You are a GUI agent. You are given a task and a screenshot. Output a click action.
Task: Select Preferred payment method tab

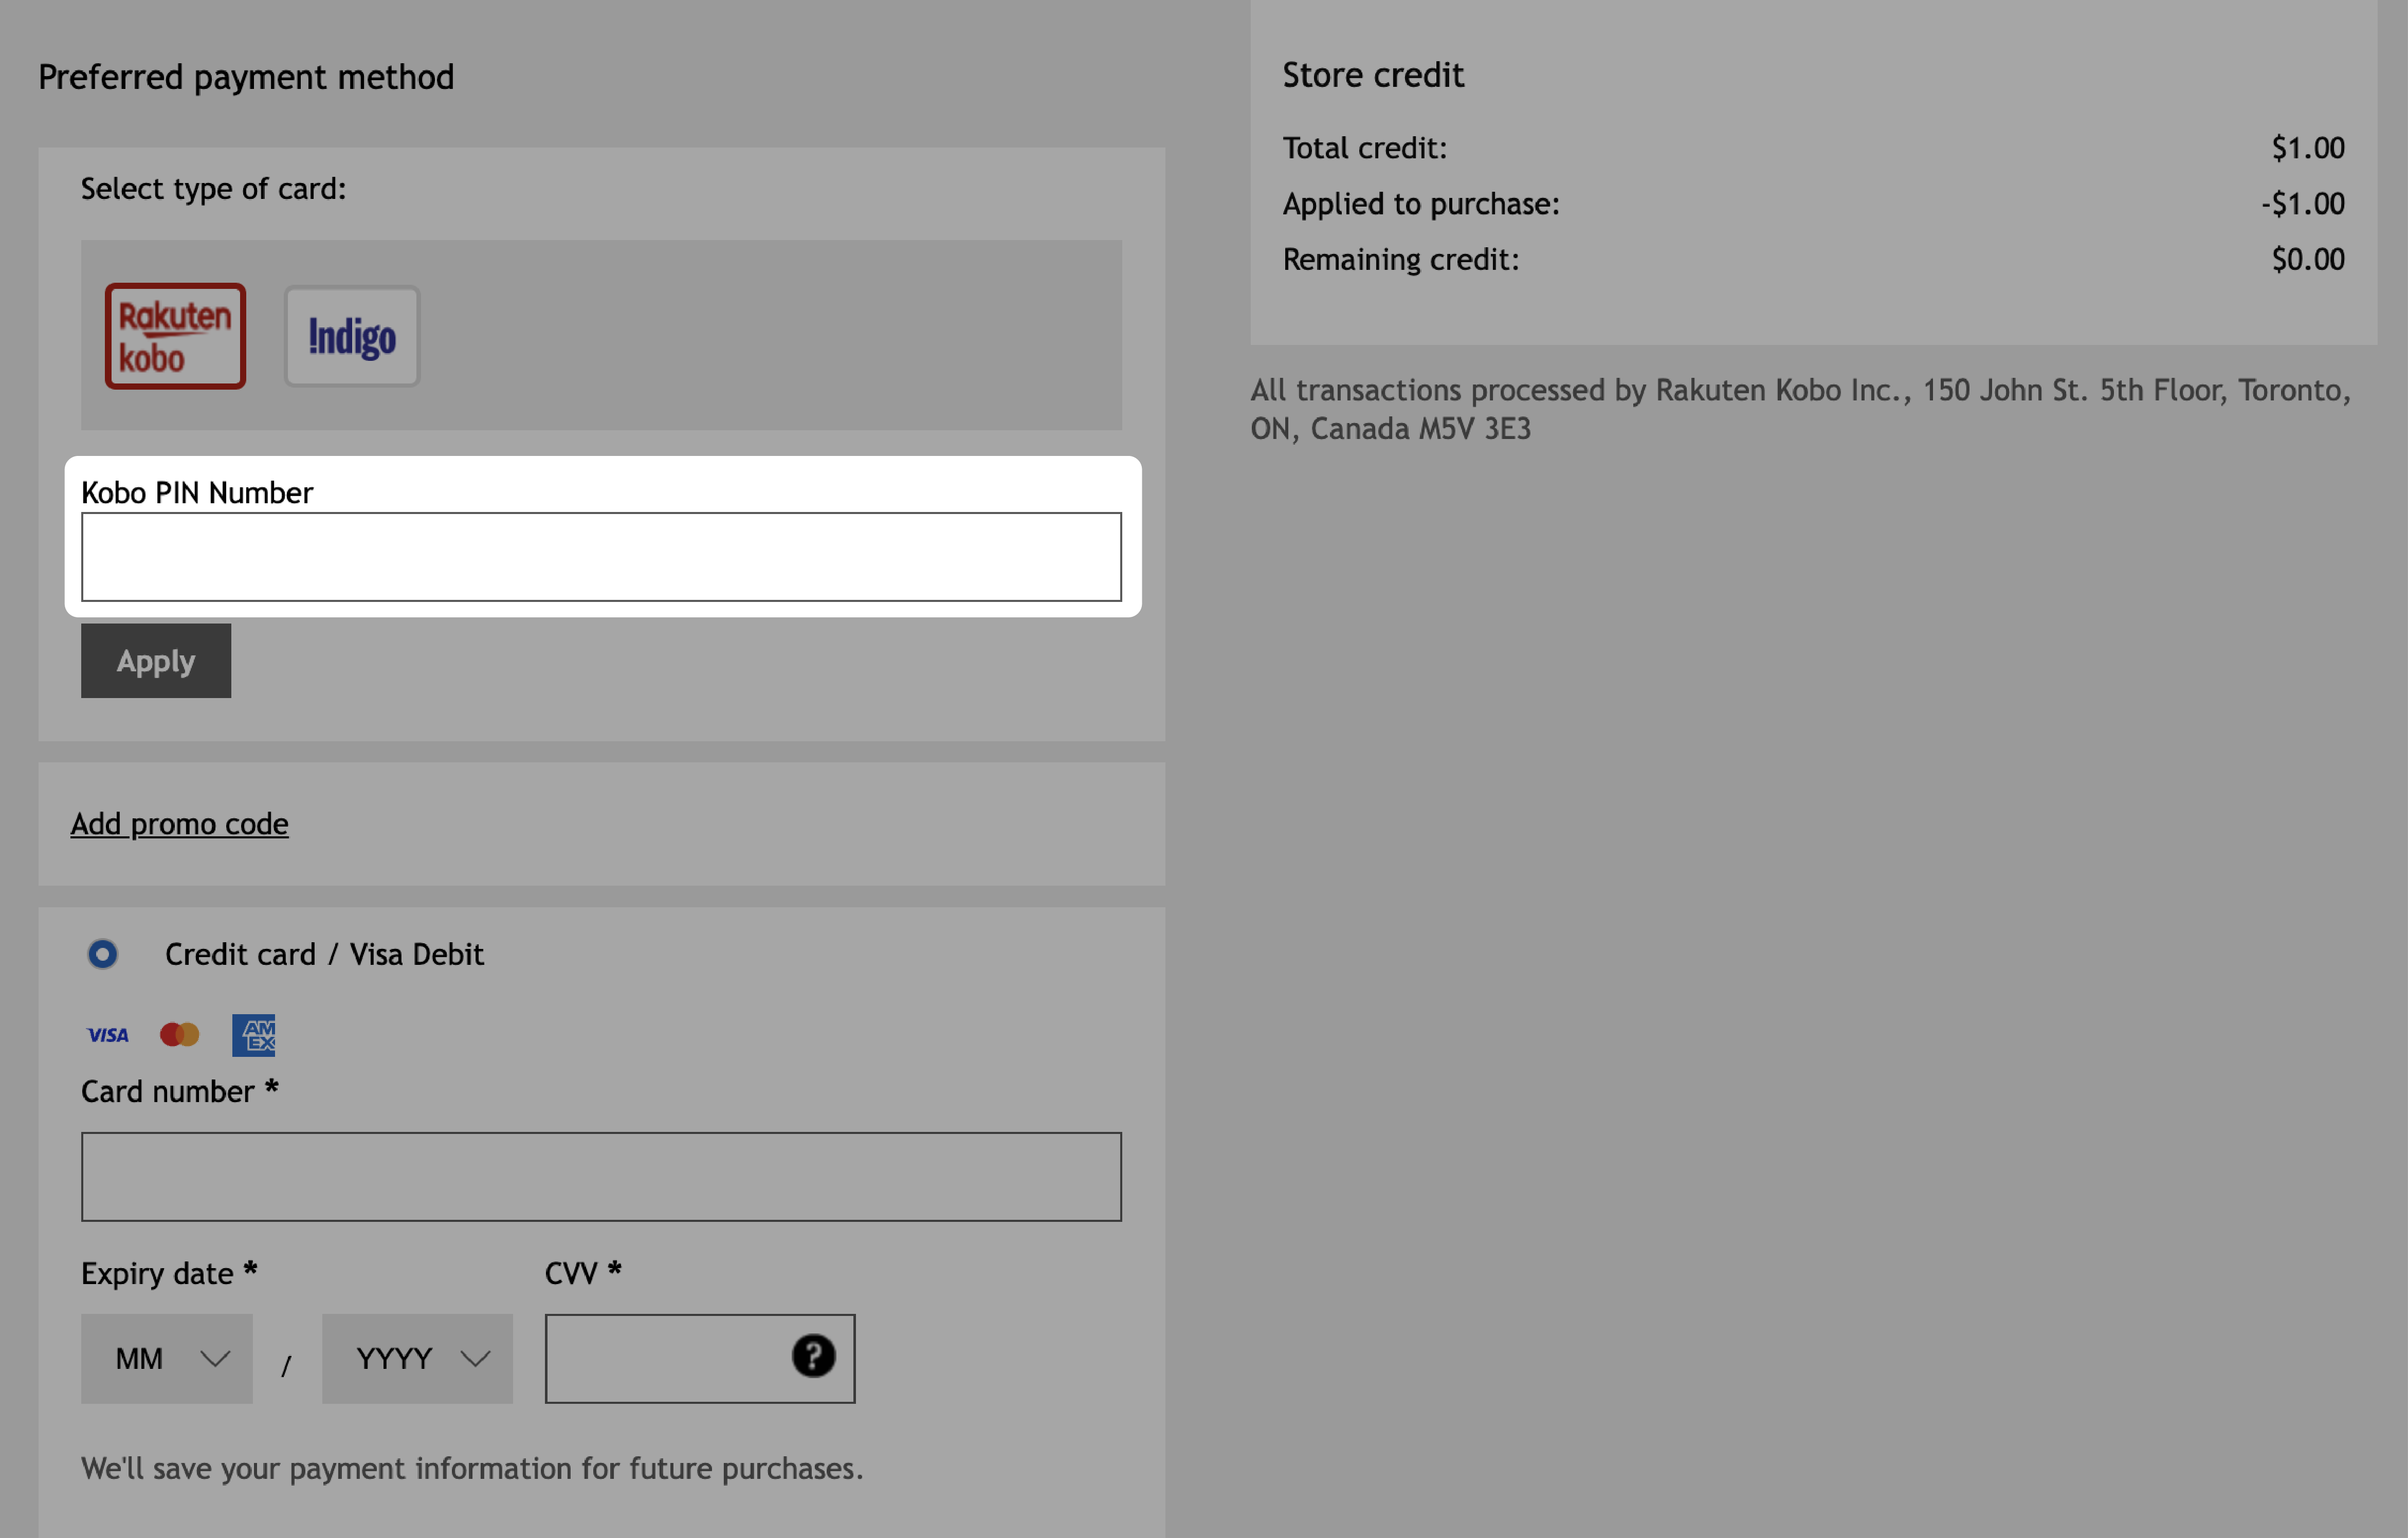click(246, 76)
